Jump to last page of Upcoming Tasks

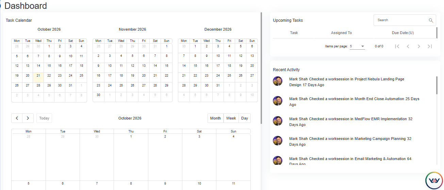click(x=430, y=46)
